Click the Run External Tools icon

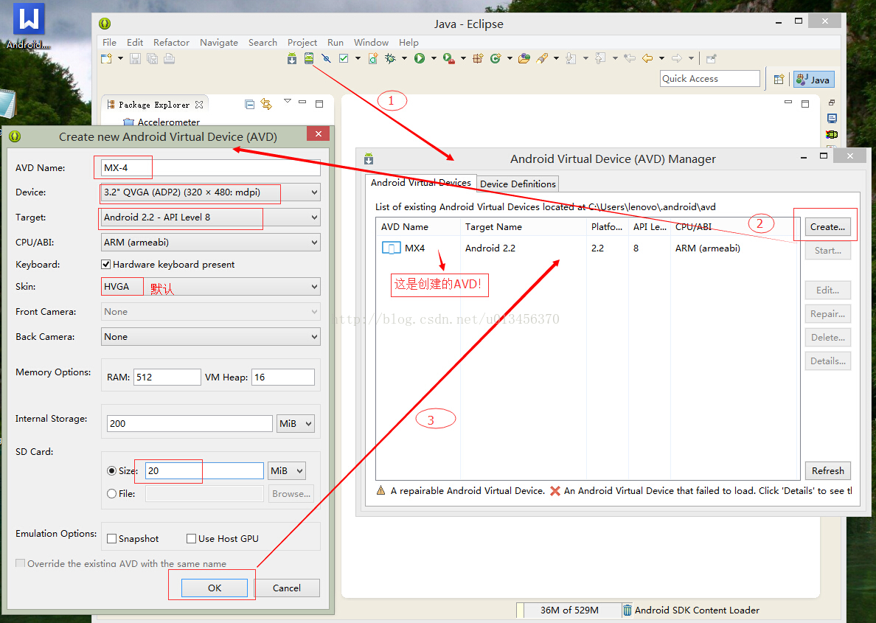pos(448,58)
